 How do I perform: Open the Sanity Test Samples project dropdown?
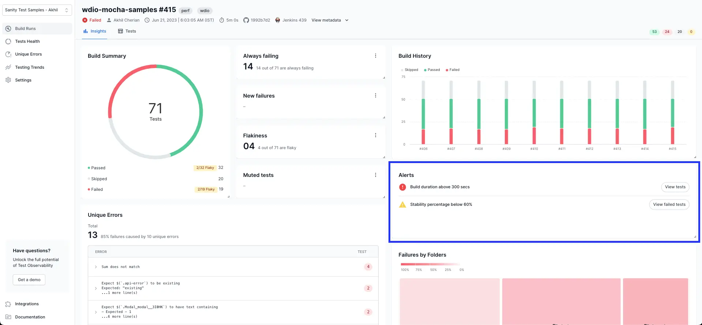[x=37, y=10]
